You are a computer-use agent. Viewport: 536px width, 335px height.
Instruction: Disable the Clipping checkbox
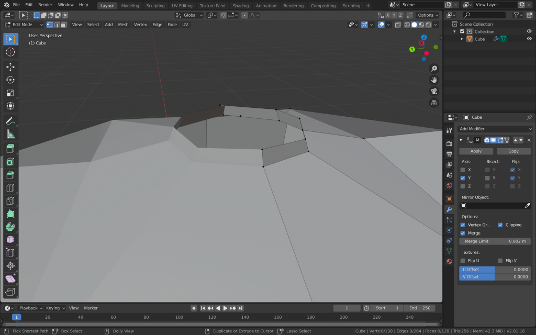pos(500,225)
